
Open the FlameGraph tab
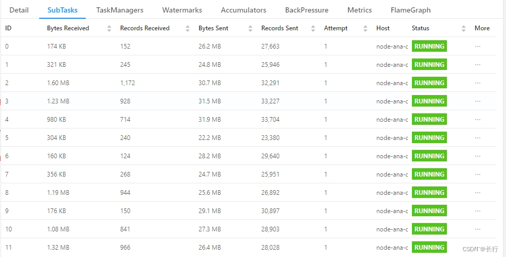click(411, 10)
